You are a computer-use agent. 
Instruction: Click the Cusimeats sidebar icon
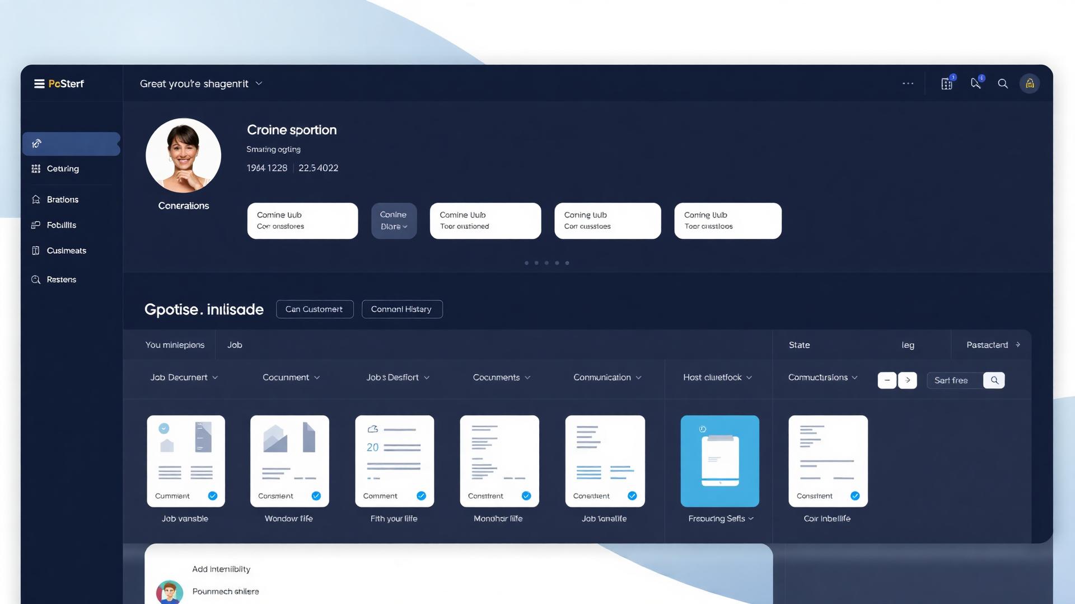36,251
